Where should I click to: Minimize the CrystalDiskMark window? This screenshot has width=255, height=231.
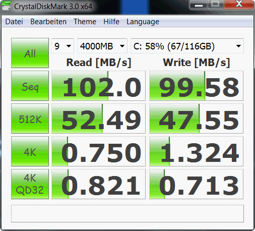point(199,5)
